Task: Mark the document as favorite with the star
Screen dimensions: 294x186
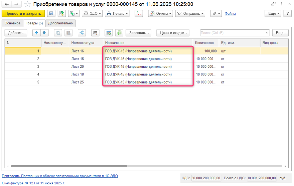Action: pos(28,4)
